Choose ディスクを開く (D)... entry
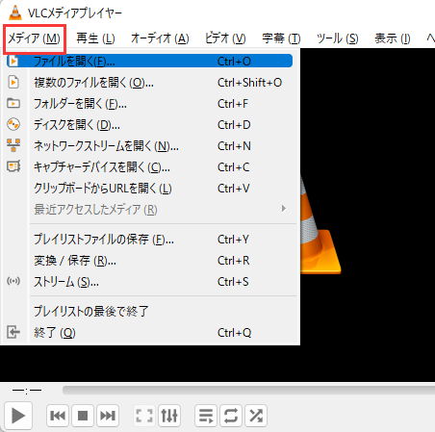This screenshot has width=435, height=432. pyautogui.click(x=149, y=125)
